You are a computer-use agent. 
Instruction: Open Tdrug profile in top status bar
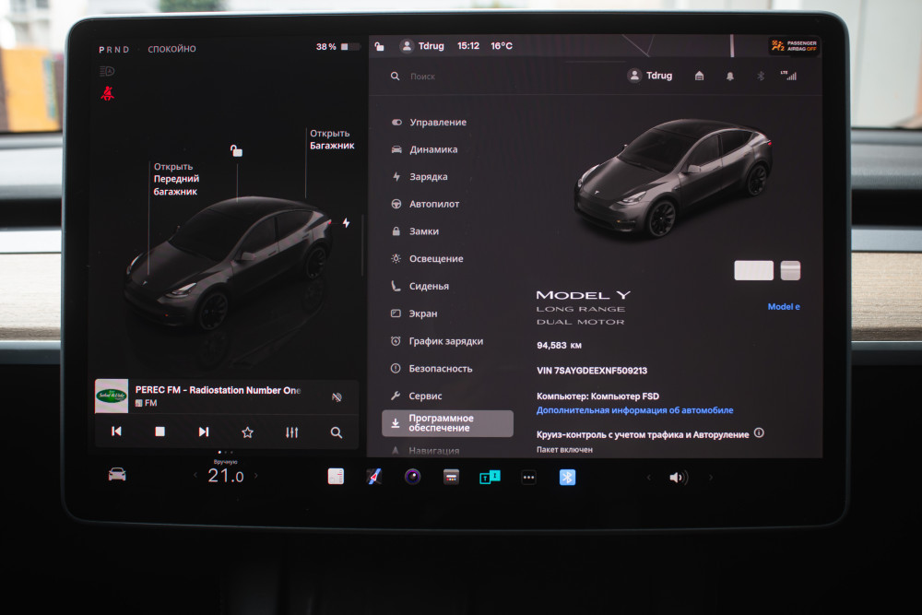(422, 46)
